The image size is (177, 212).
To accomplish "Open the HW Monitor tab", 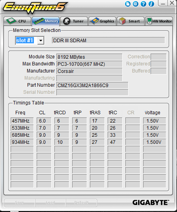I will click(x=159, y=21).
